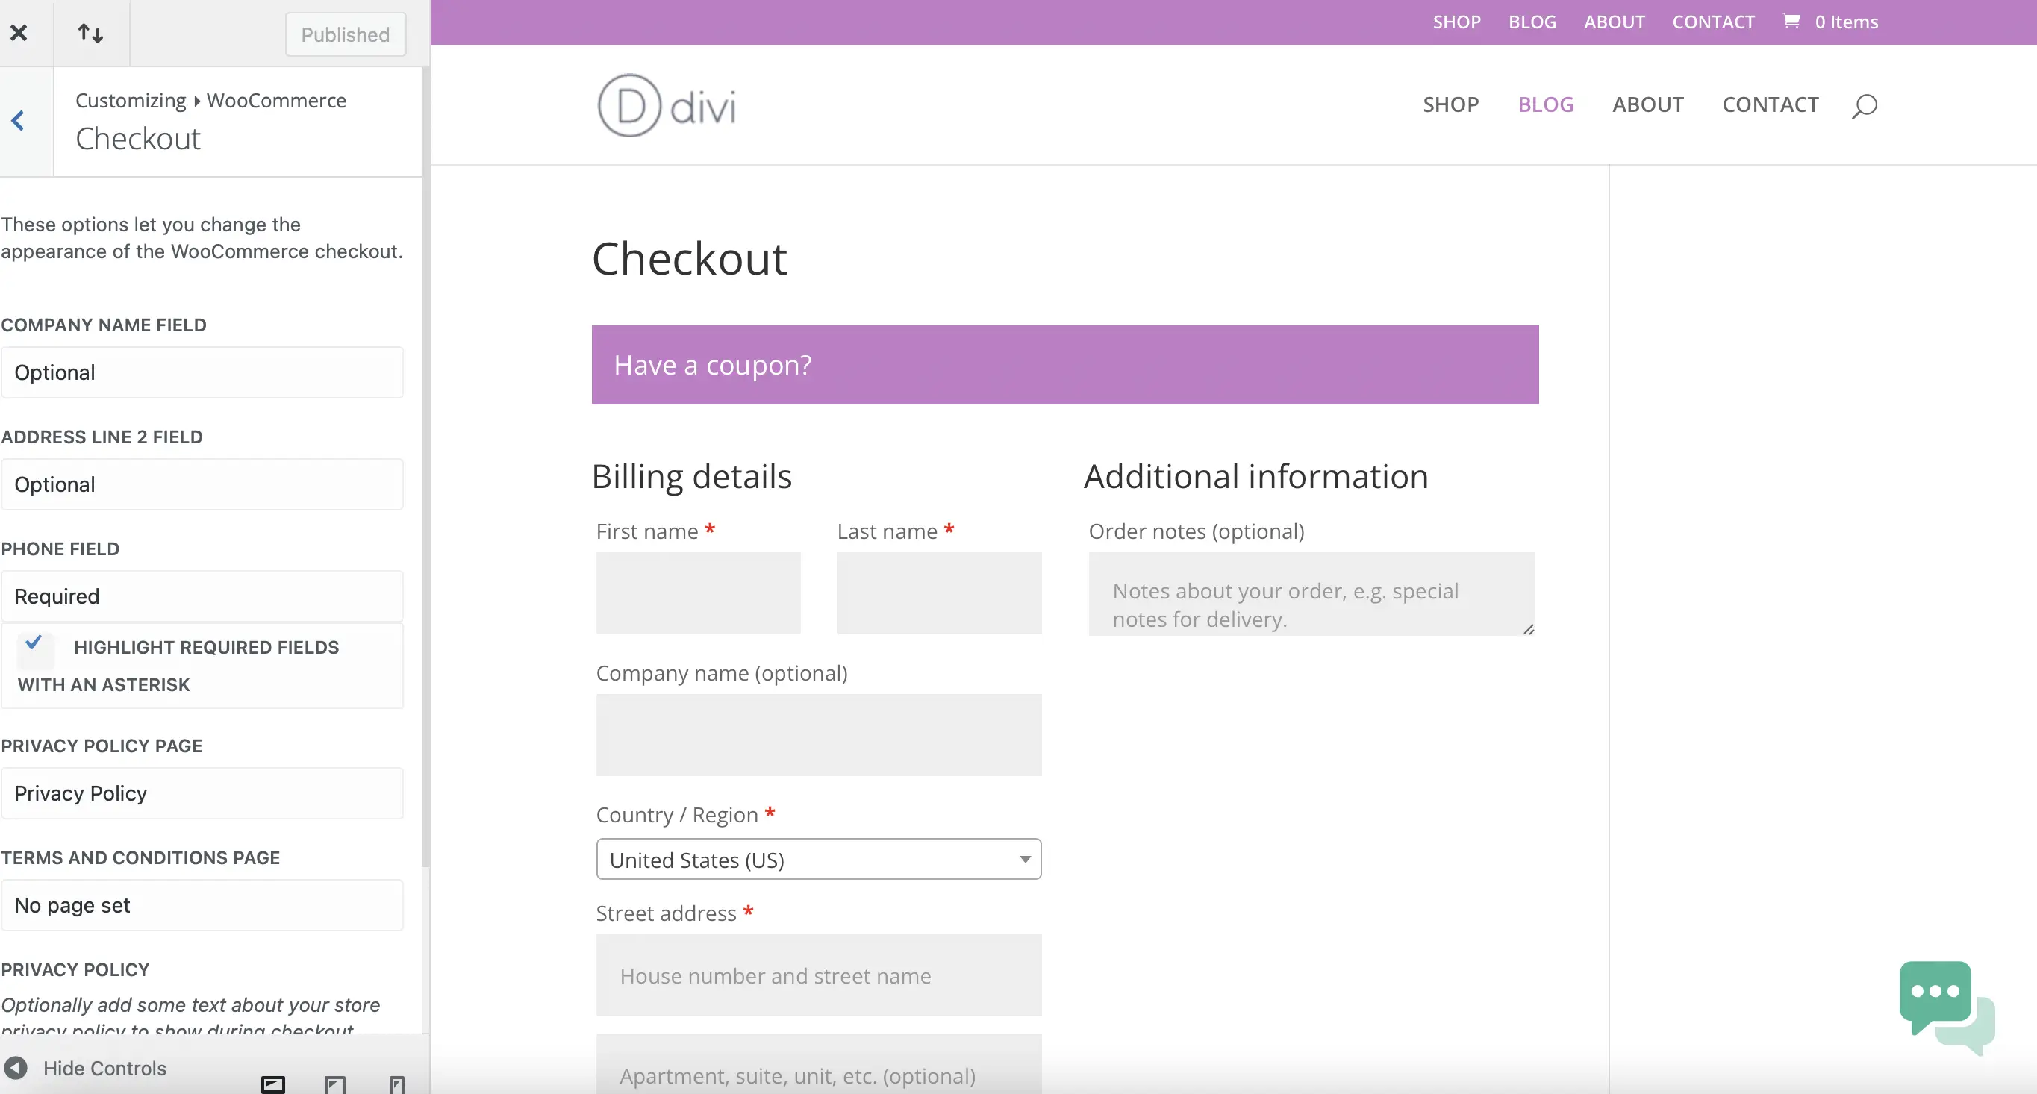2037x1094 pixels.
Task: Click the BLOG menu item navigation
Action: (x=1545, y=104)
